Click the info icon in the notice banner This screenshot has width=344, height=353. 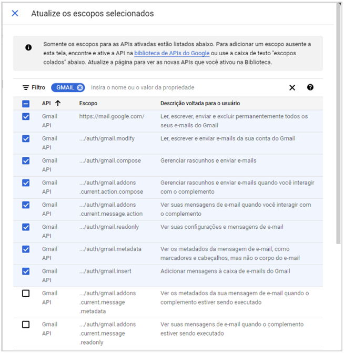tap(28, 48)
